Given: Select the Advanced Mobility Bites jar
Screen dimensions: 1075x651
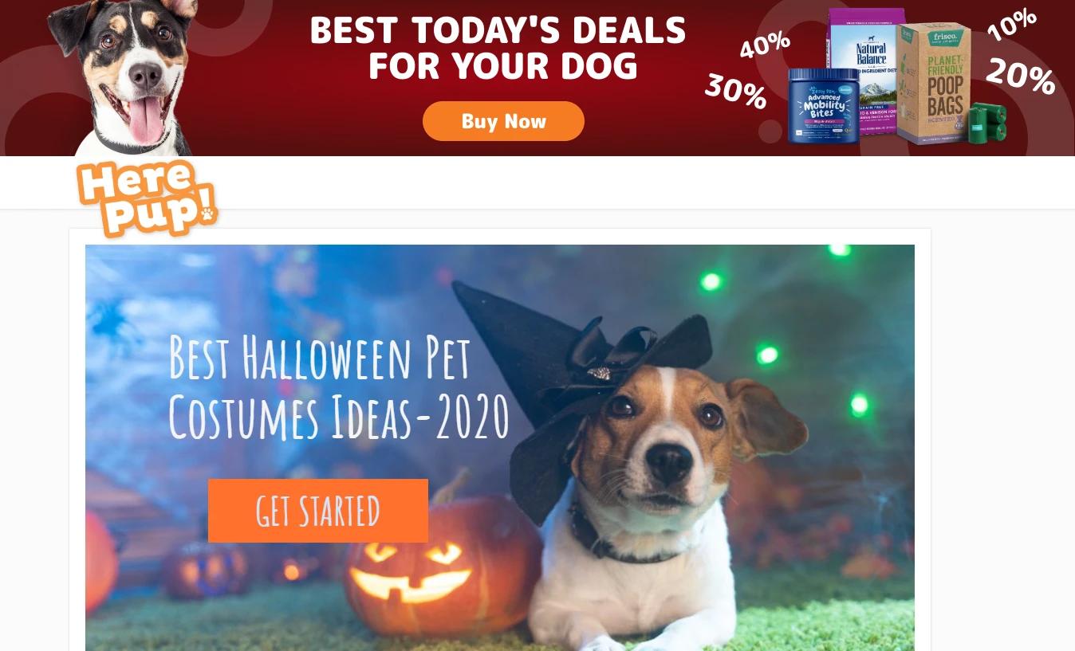Looking at the screenshot, I should point(824,106).
